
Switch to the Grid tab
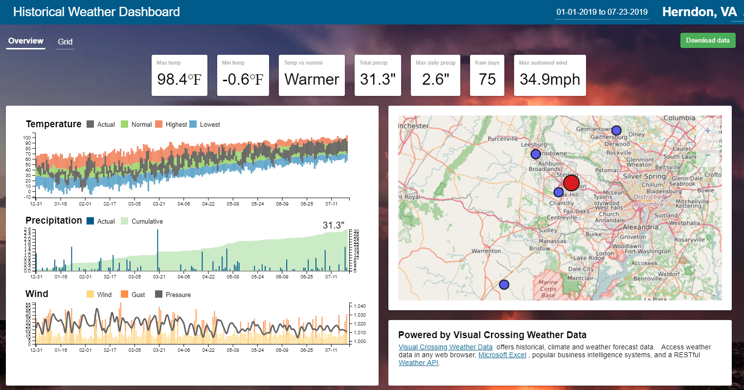click(x=65, y=42)
